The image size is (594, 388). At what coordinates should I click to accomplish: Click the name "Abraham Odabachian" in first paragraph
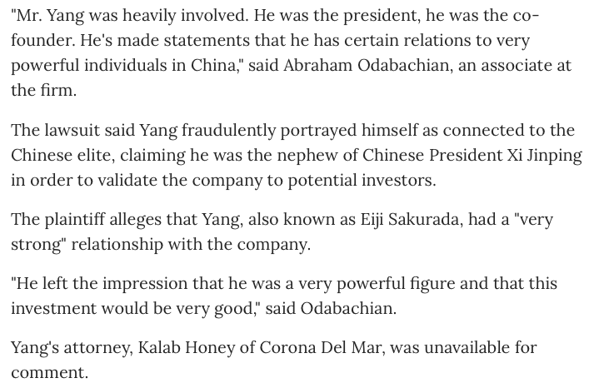point(366,65)
